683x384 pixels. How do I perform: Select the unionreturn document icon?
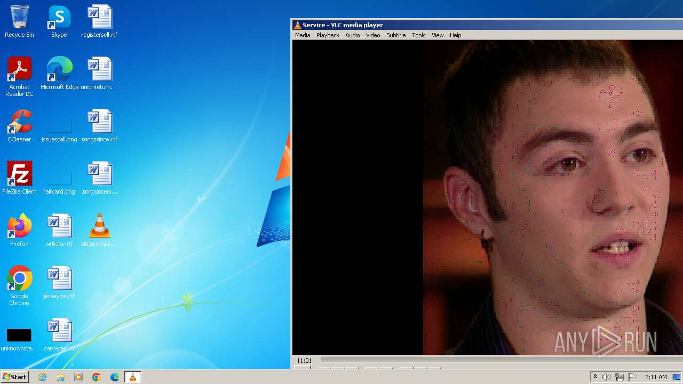coord(99,74)
